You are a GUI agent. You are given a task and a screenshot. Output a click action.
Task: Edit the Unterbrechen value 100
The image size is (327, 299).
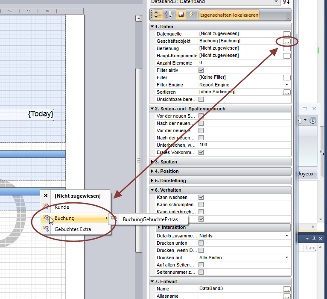(x=244, y=145)
